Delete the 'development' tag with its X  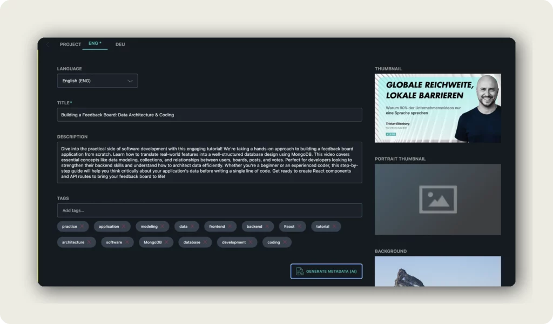click(251, 242)
